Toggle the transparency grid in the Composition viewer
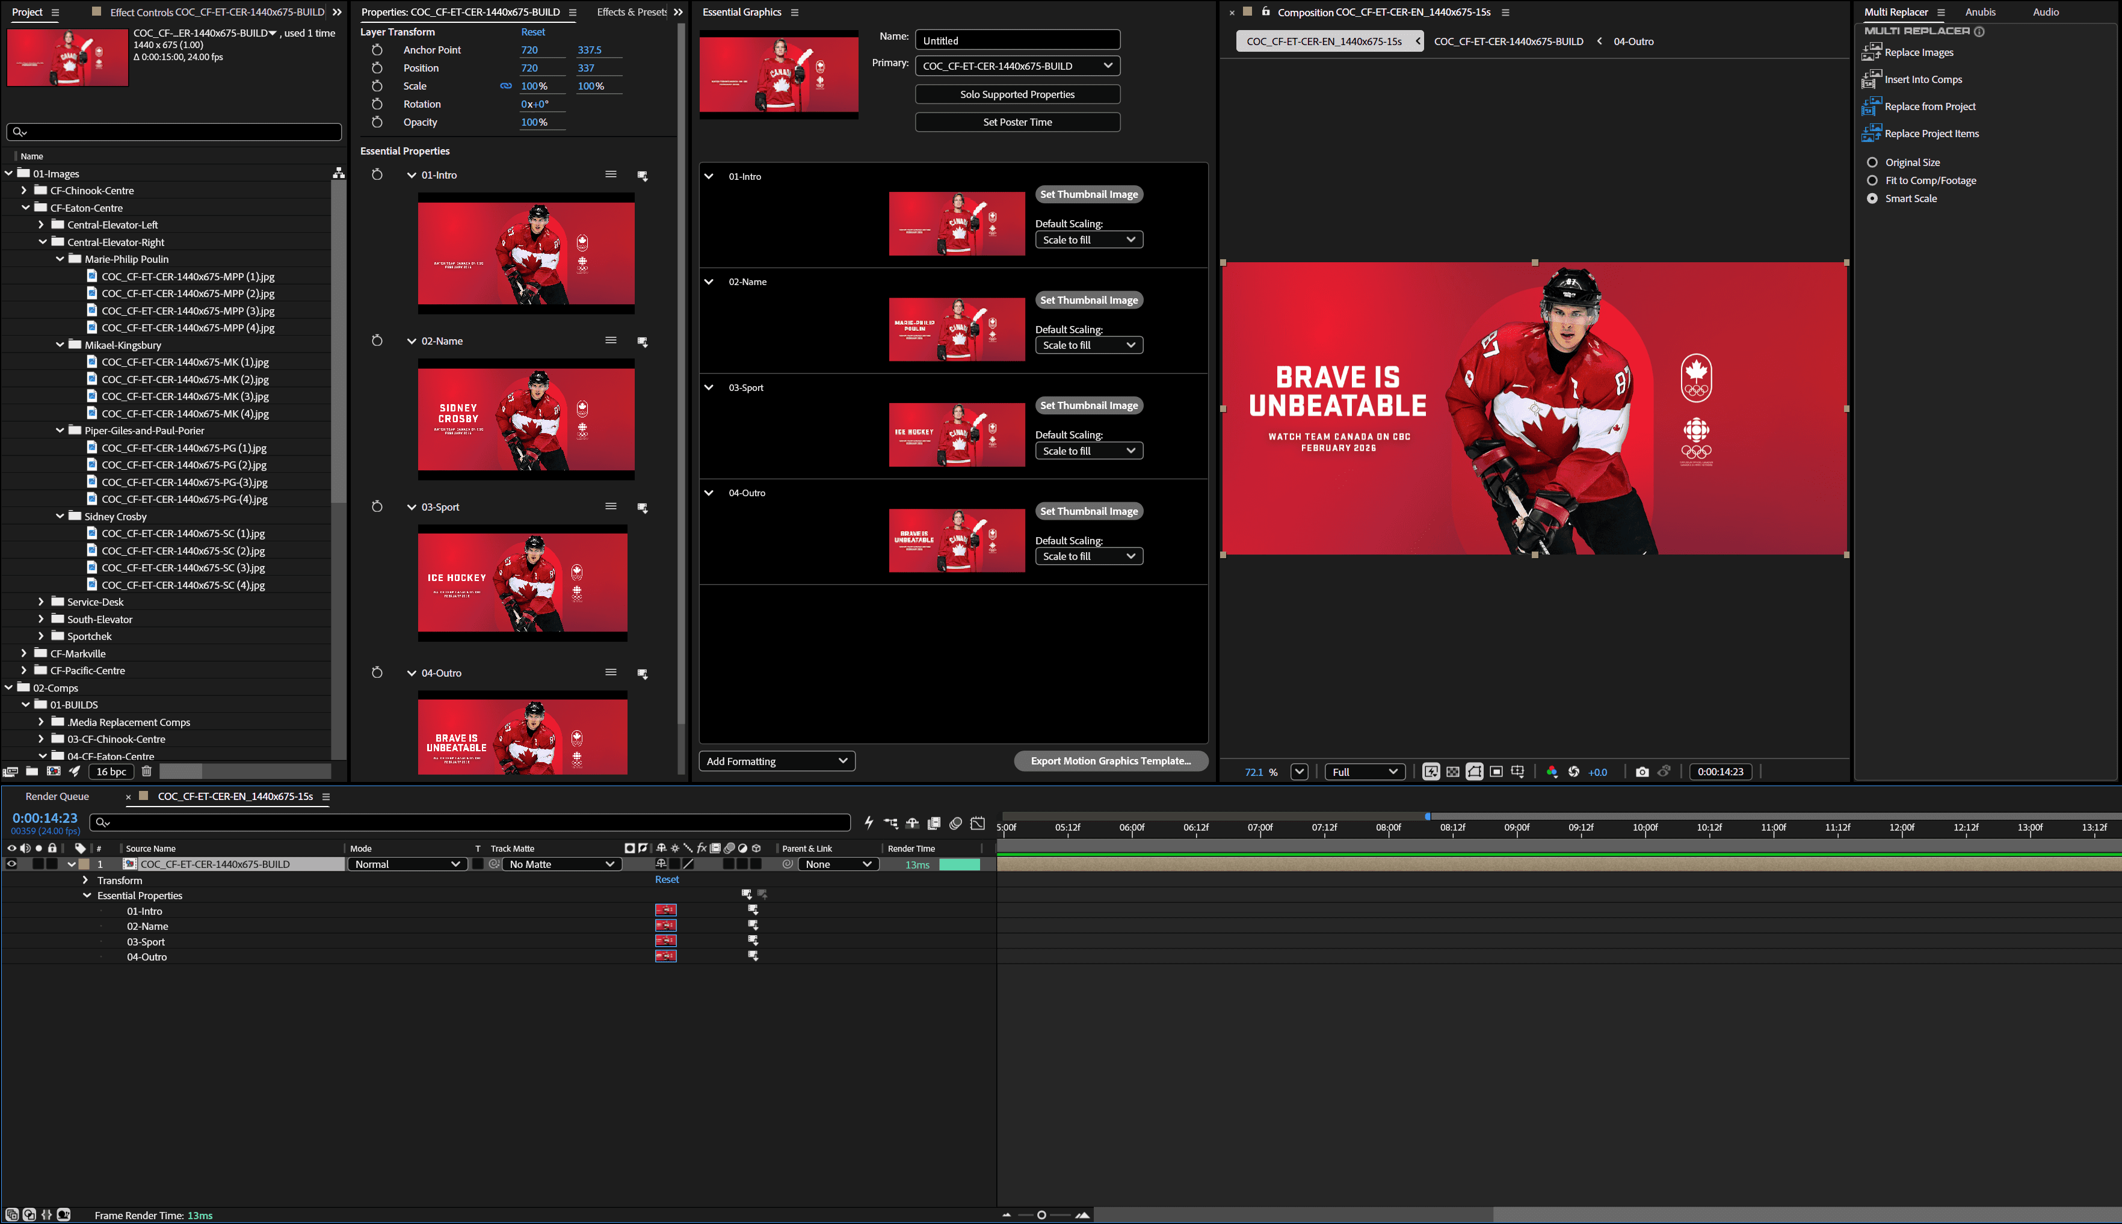Screen dimensions: 2122x1224 click(1452, 771)
